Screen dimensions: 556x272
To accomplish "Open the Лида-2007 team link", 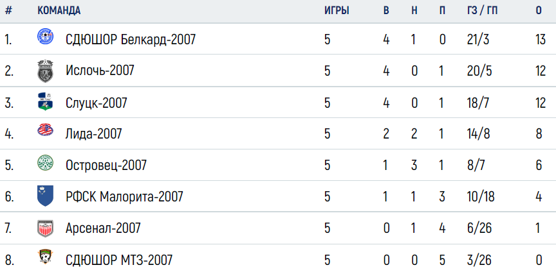I will point(93,133).
